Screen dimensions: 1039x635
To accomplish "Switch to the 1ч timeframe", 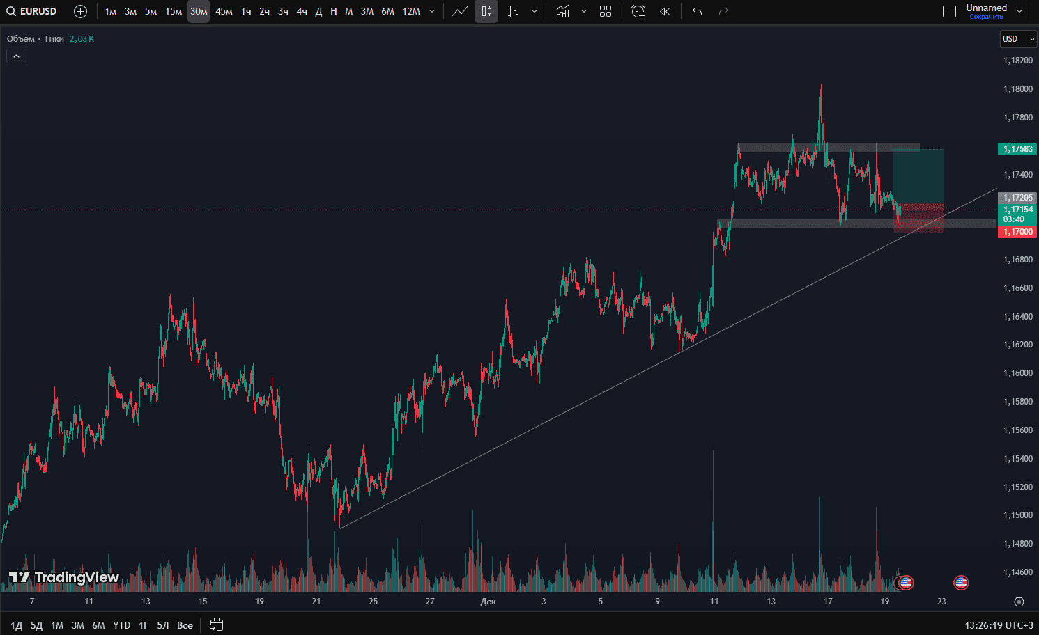I will tap(246, 11).
